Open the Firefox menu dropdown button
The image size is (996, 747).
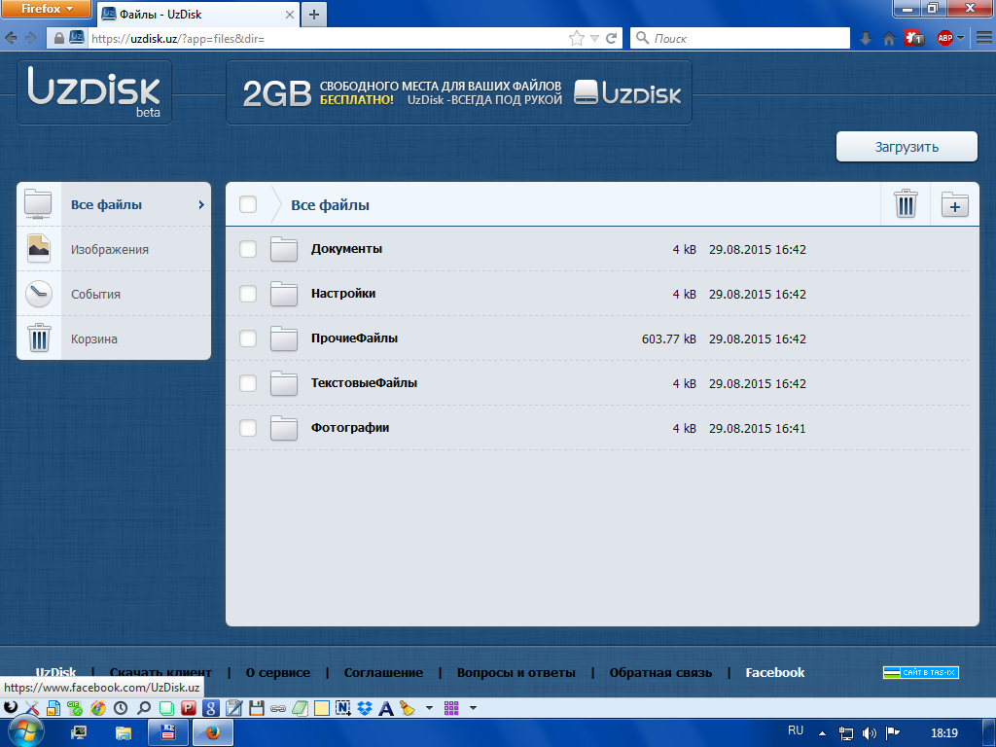coord(45,10)
